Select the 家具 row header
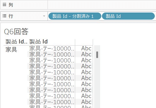The image size is (156, 108). point(11,49)
